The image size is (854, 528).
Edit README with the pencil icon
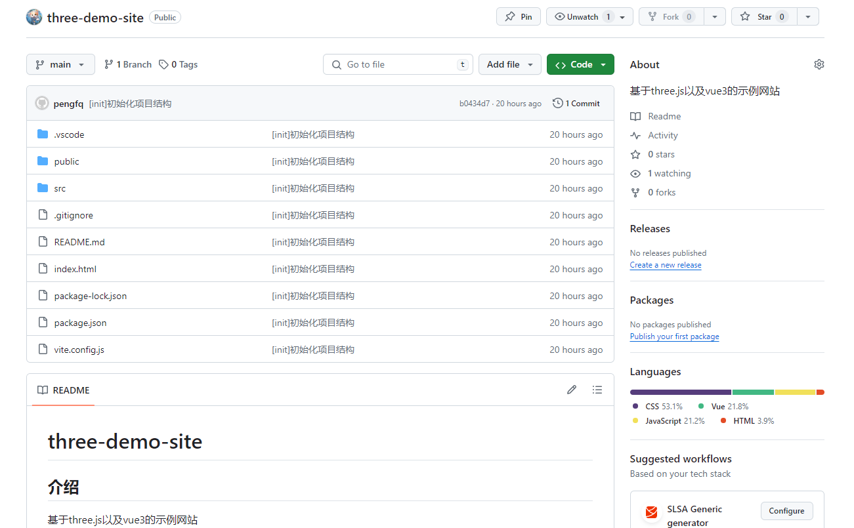tap(572, 390)
